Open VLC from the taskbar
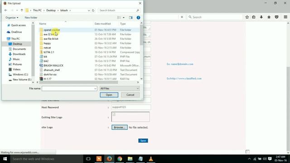This screenshot has height=163, width=290. (151, 159)
